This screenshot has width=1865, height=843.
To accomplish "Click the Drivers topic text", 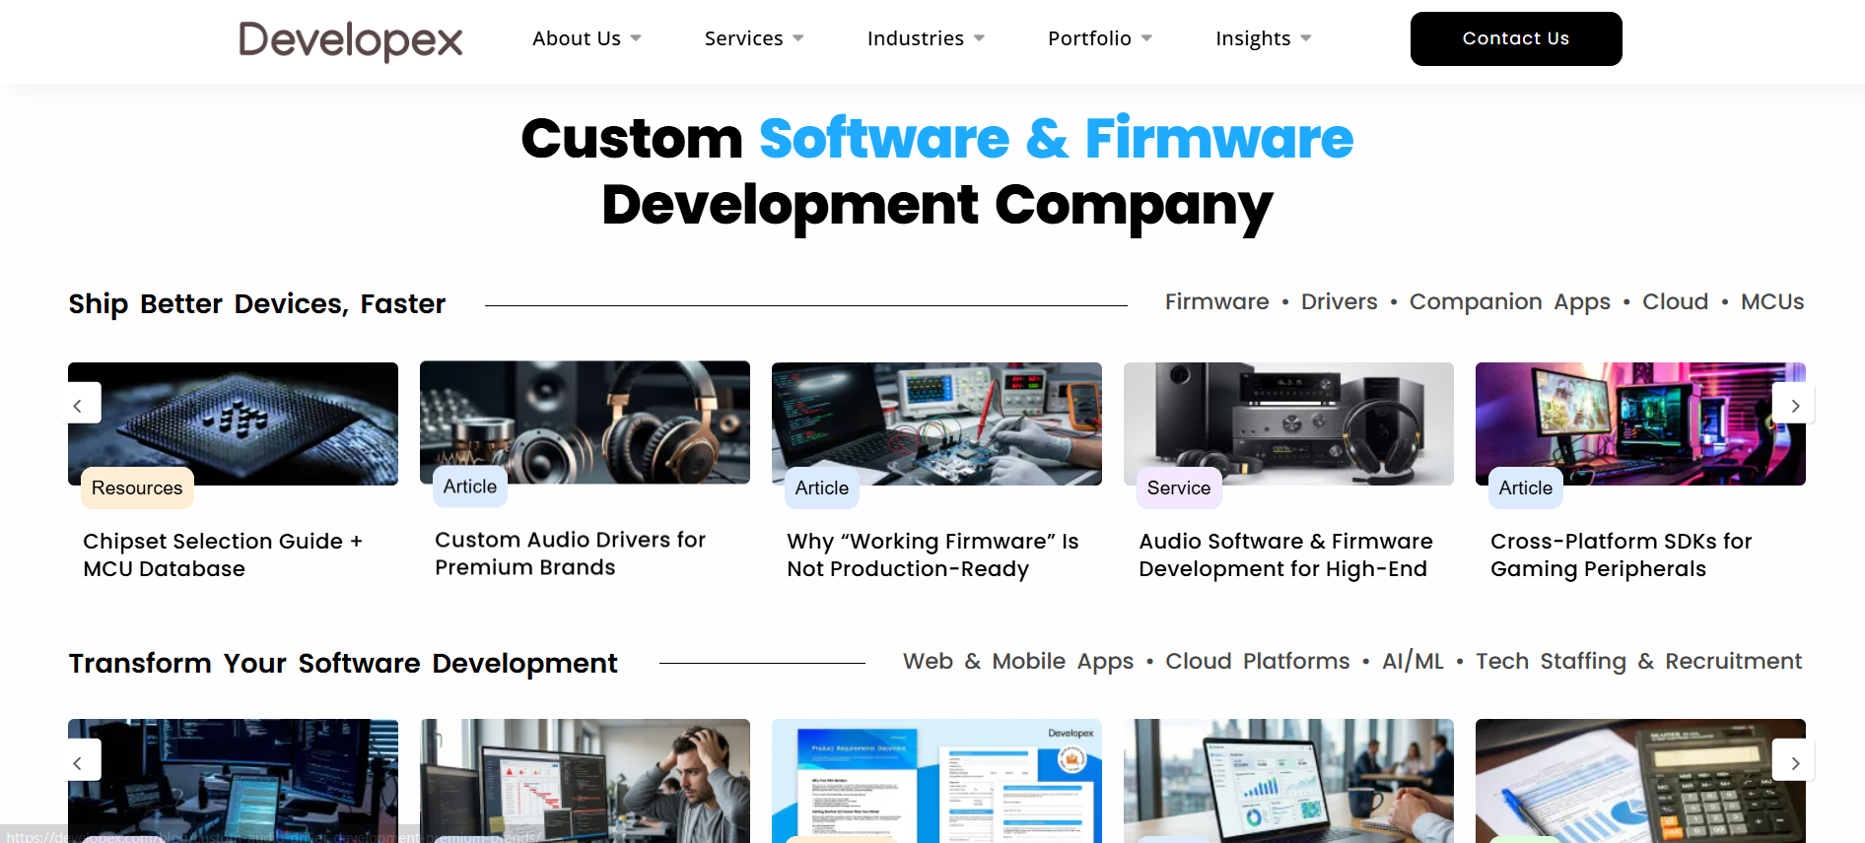I will (x=1339, y=301).
